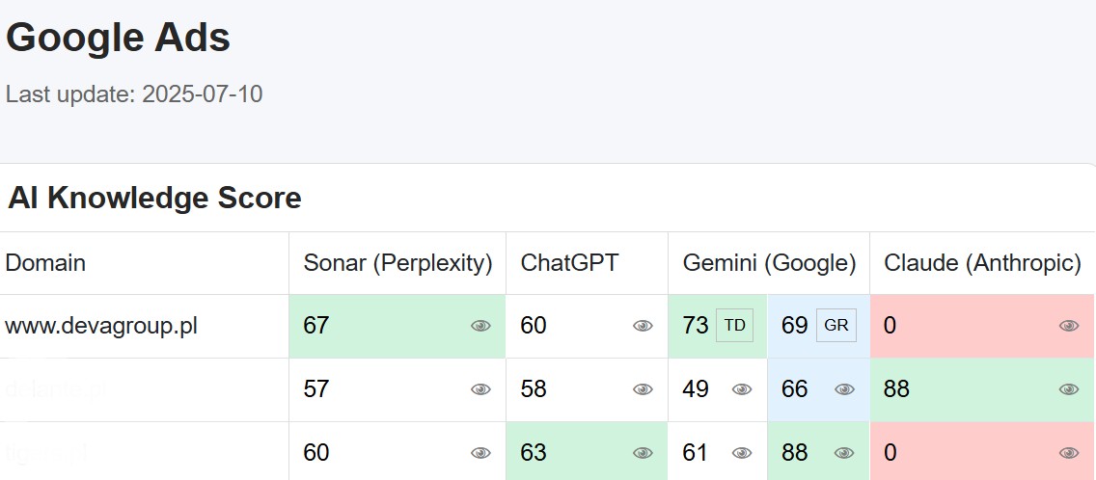Click the Gemini (Google) column header
1096x480 pixels.
click(770, 263)
